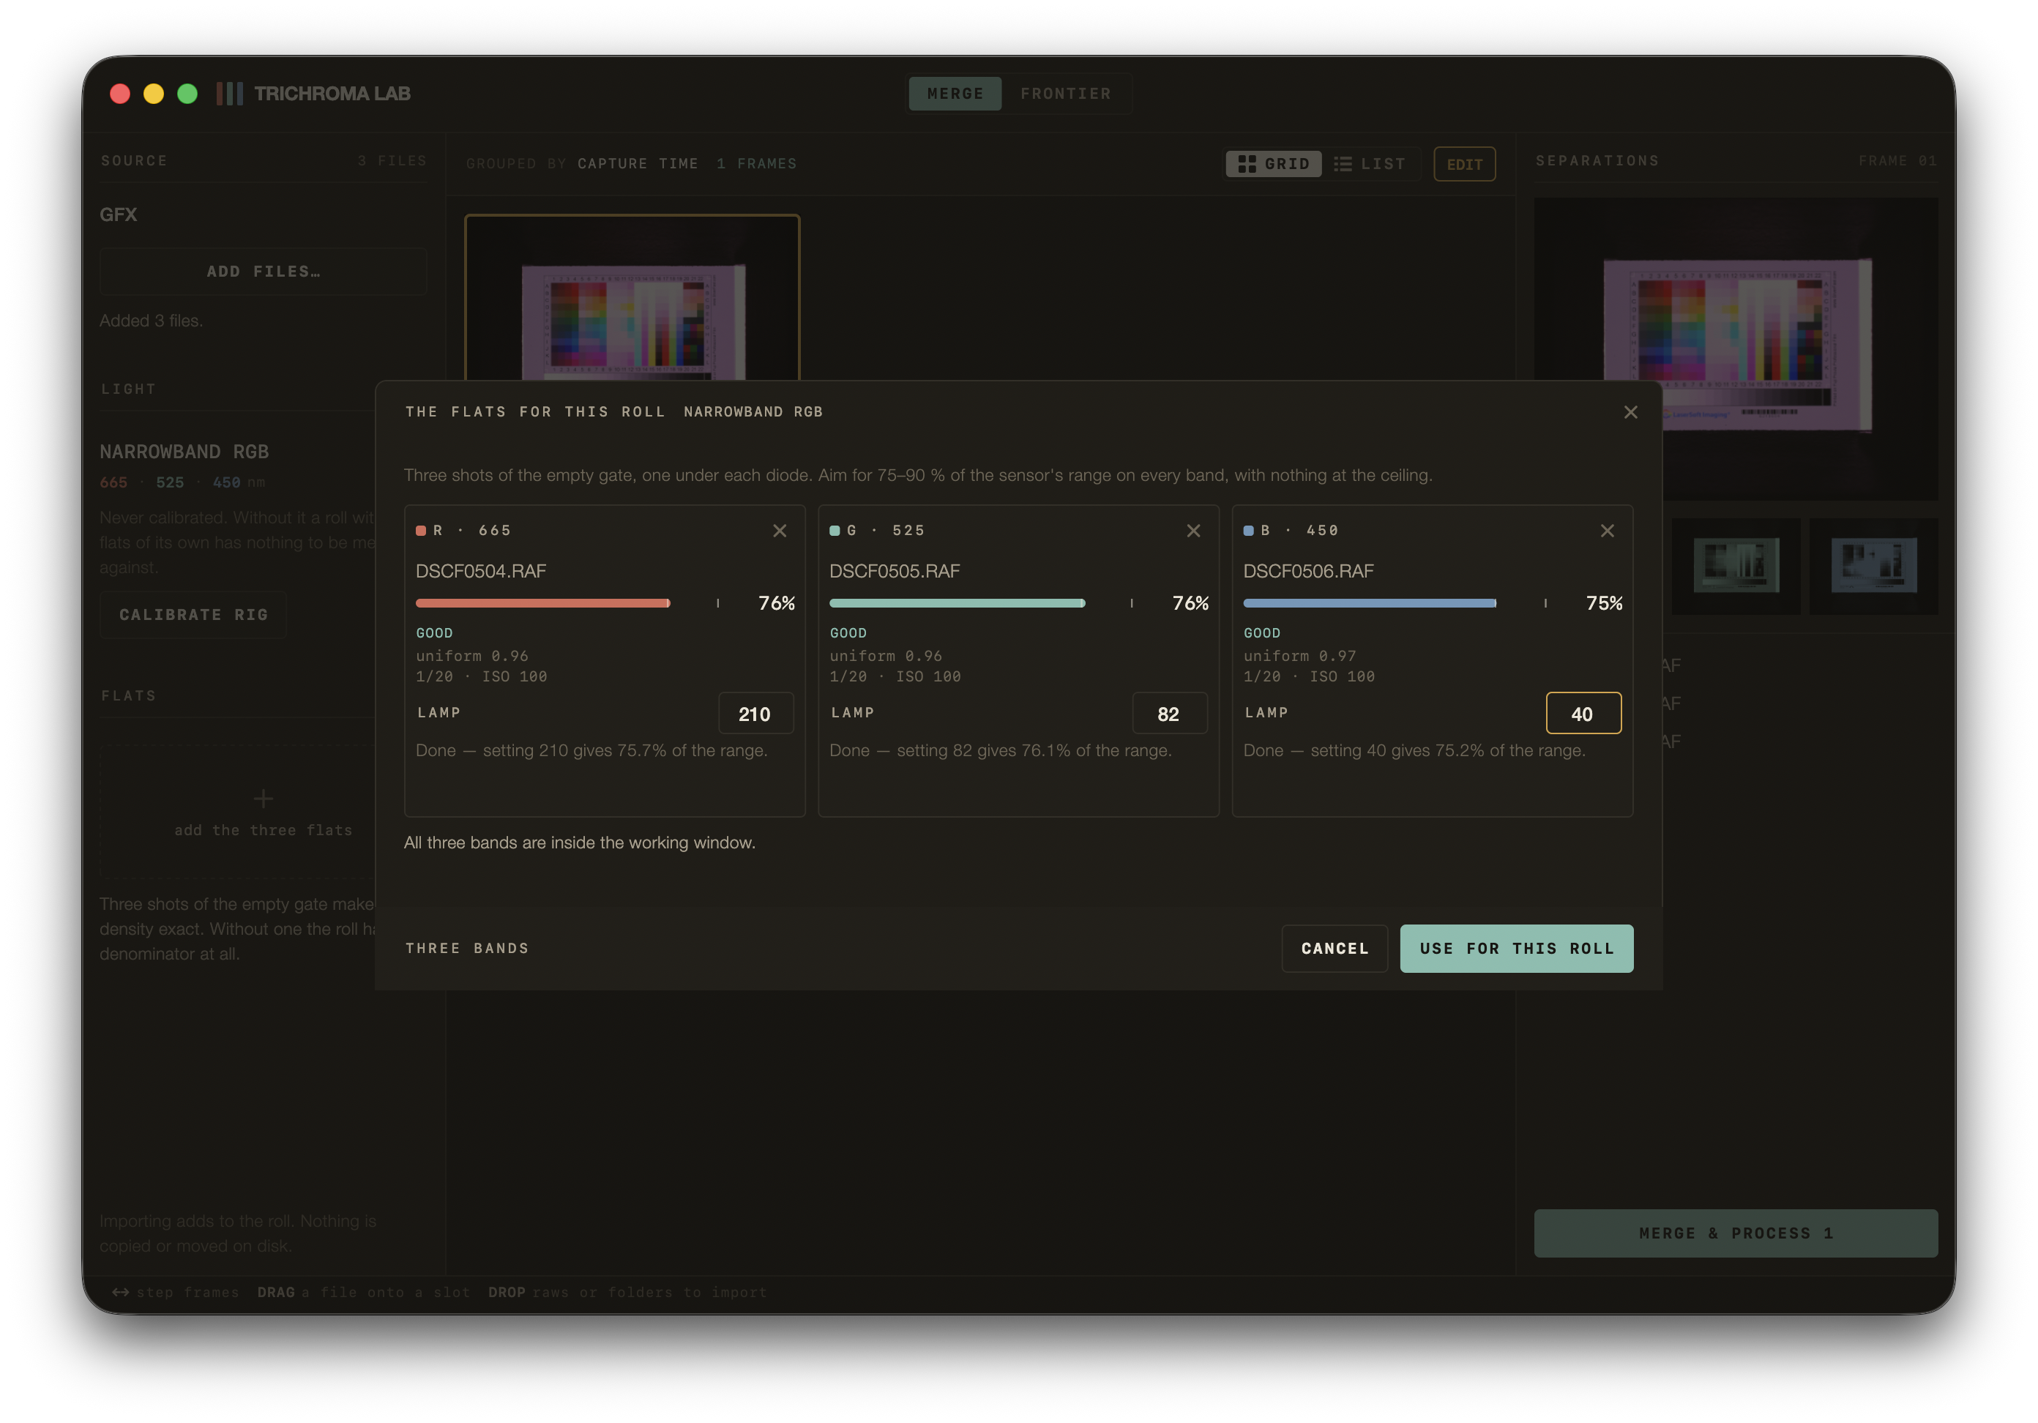Click the Three Bands label

(467, 948)
